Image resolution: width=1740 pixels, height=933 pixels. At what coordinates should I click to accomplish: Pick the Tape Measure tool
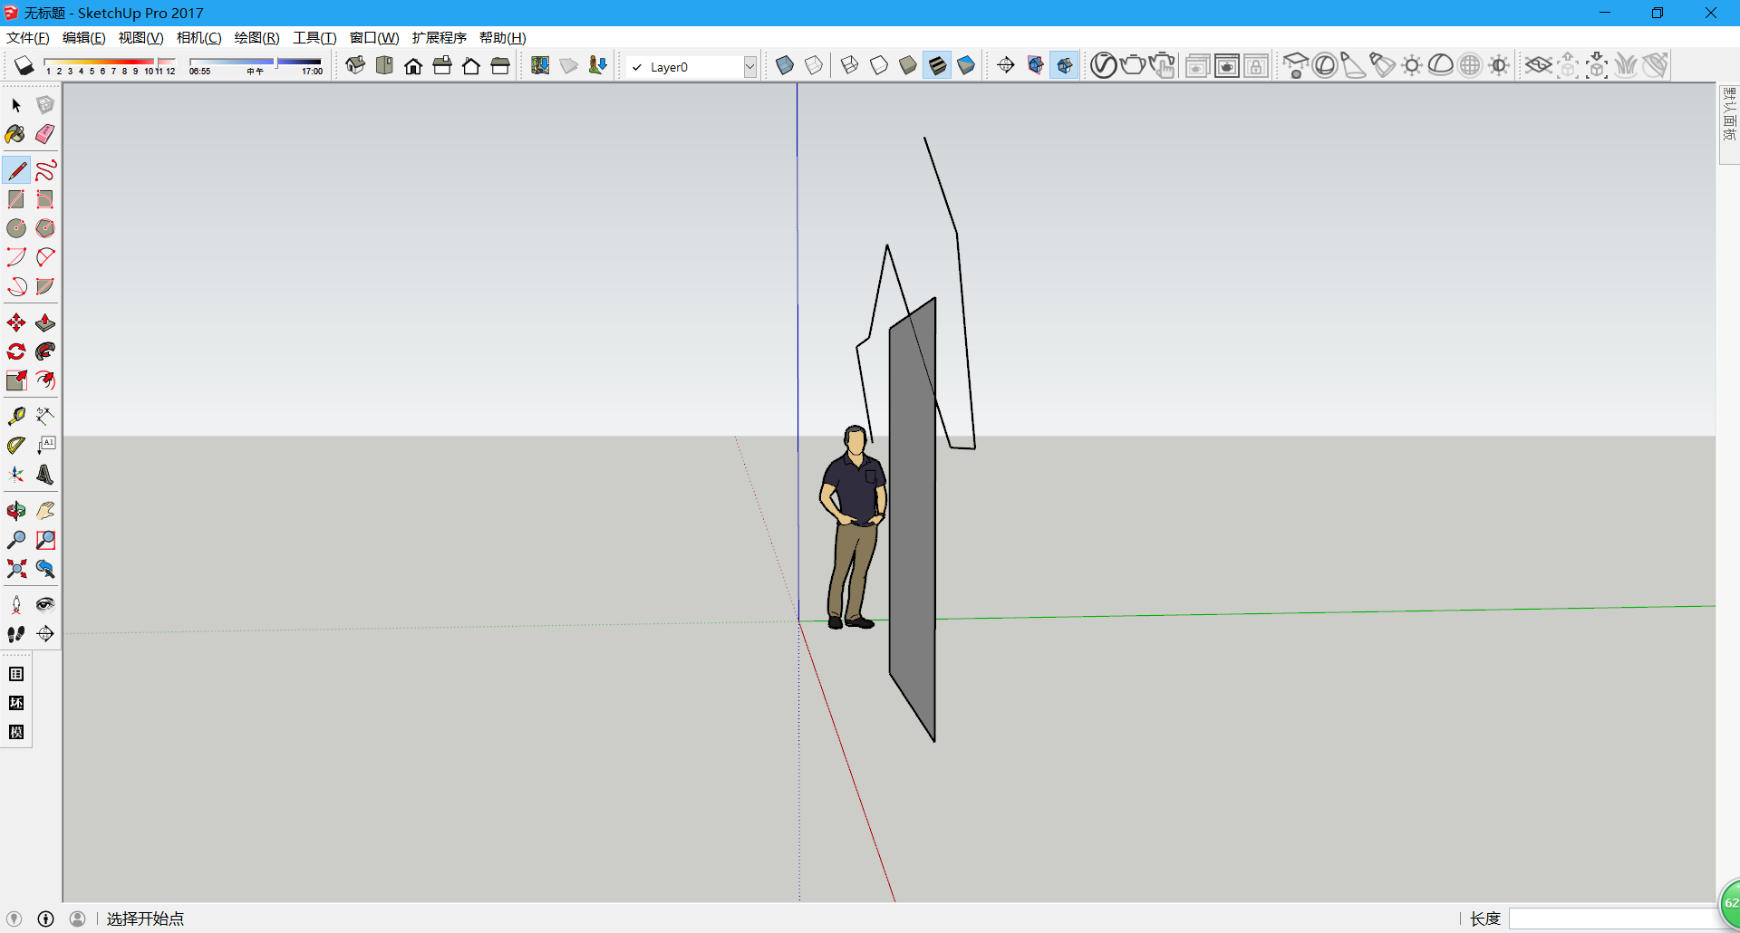pos(16,417)
